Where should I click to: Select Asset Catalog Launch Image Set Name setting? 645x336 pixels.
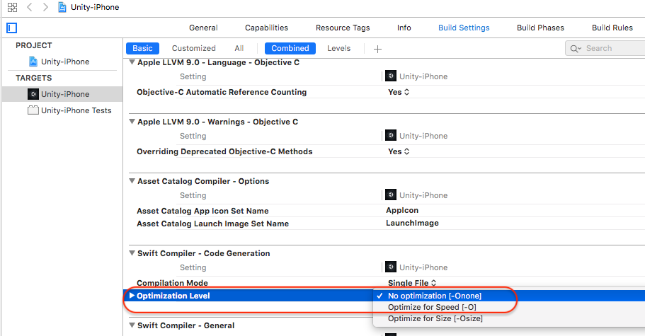pos(212,224)
